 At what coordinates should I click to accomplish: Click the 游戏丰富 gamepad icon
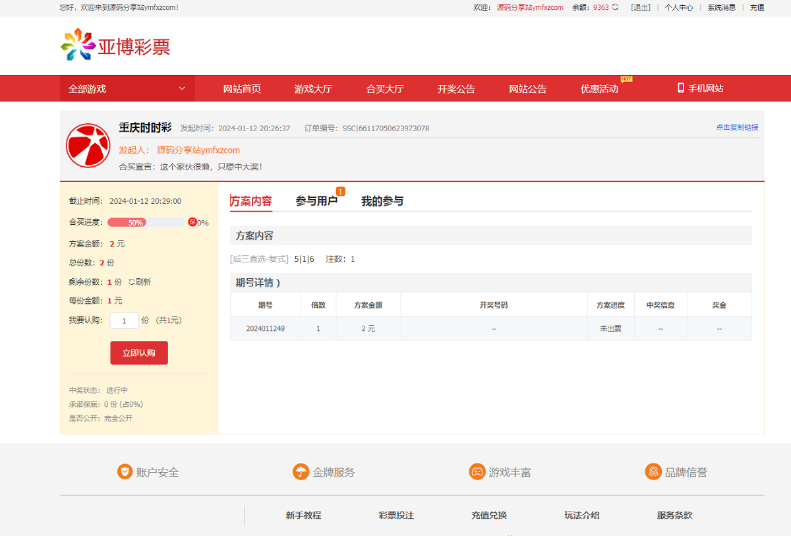477,472
